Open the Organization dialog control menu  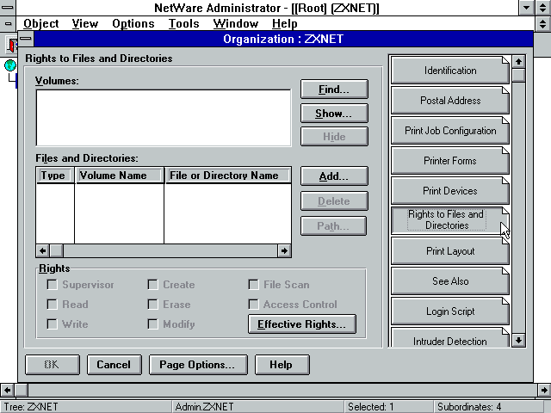(26, 39)
